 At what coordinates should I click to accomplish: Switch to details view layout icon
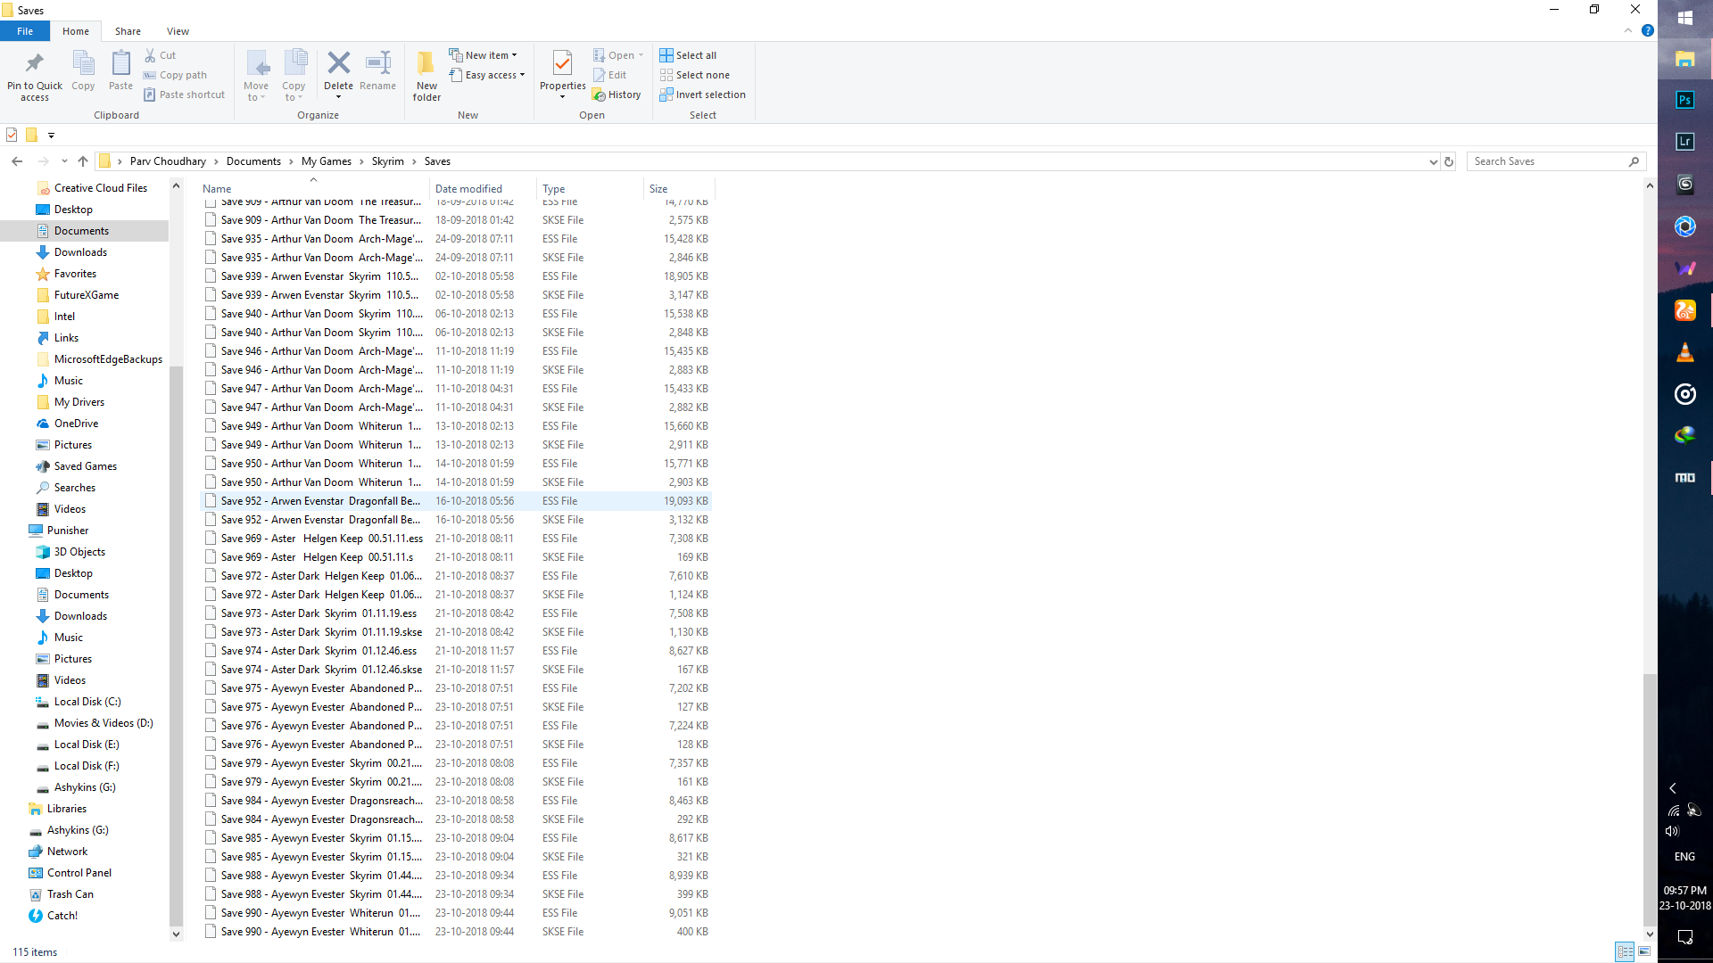click(x=1625, y=951)
